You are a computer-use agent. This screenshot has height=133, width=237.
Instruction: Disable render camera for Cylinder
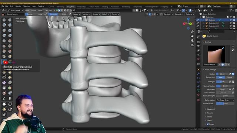coord(234,20)
